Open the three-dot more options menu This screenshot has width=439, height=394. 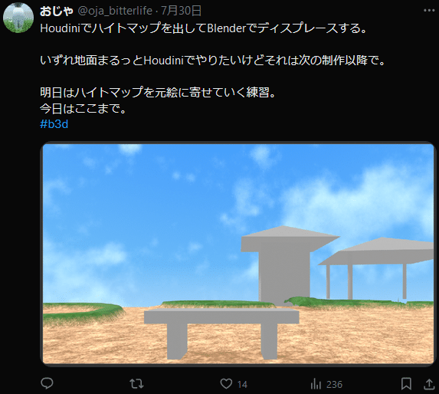pos(429,11)
